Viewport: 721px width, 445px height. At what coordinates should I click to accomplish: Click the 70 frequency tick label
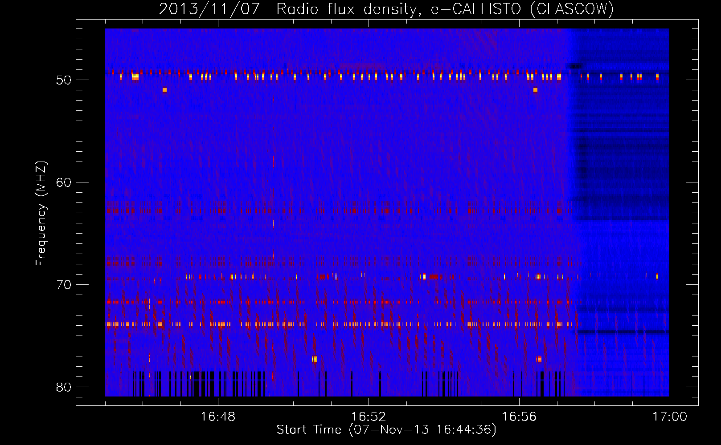64,285
